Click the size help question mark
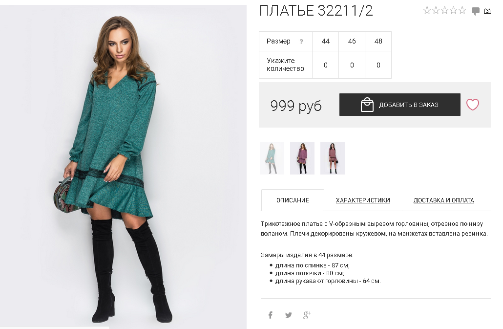 click(301, 42)
